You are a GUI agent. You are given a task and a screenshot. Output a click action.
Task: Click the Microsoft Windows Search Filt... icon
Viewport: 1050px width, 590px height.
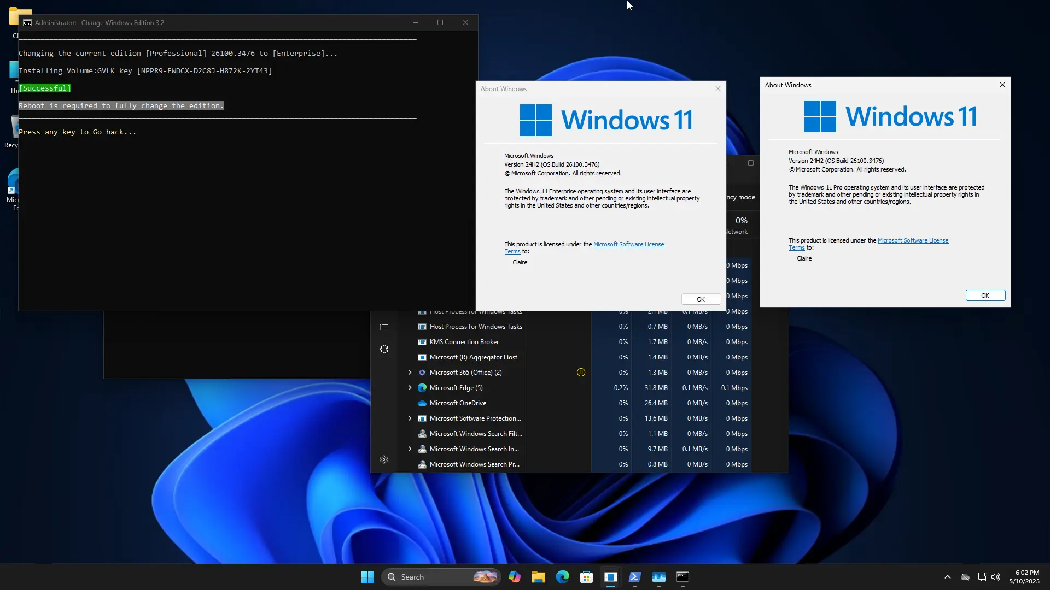pyautogui.click(x=422, y=434)
